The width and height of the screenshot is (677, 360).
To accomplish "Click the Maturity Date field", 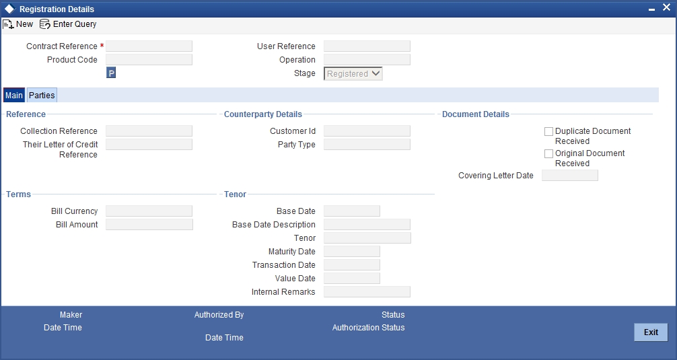I will pyautogui.click(x=352, y=251).
